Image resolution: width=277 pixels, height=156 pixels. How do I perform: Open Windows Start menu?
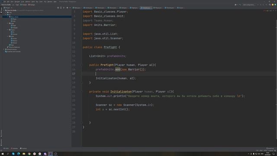(x=3, y=154)
